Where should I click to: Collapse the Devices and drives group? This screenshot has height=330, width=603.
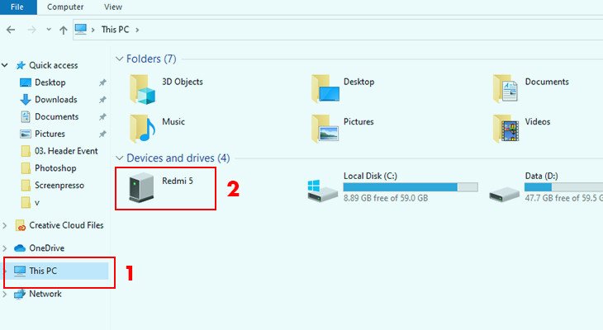pos(120,158)
